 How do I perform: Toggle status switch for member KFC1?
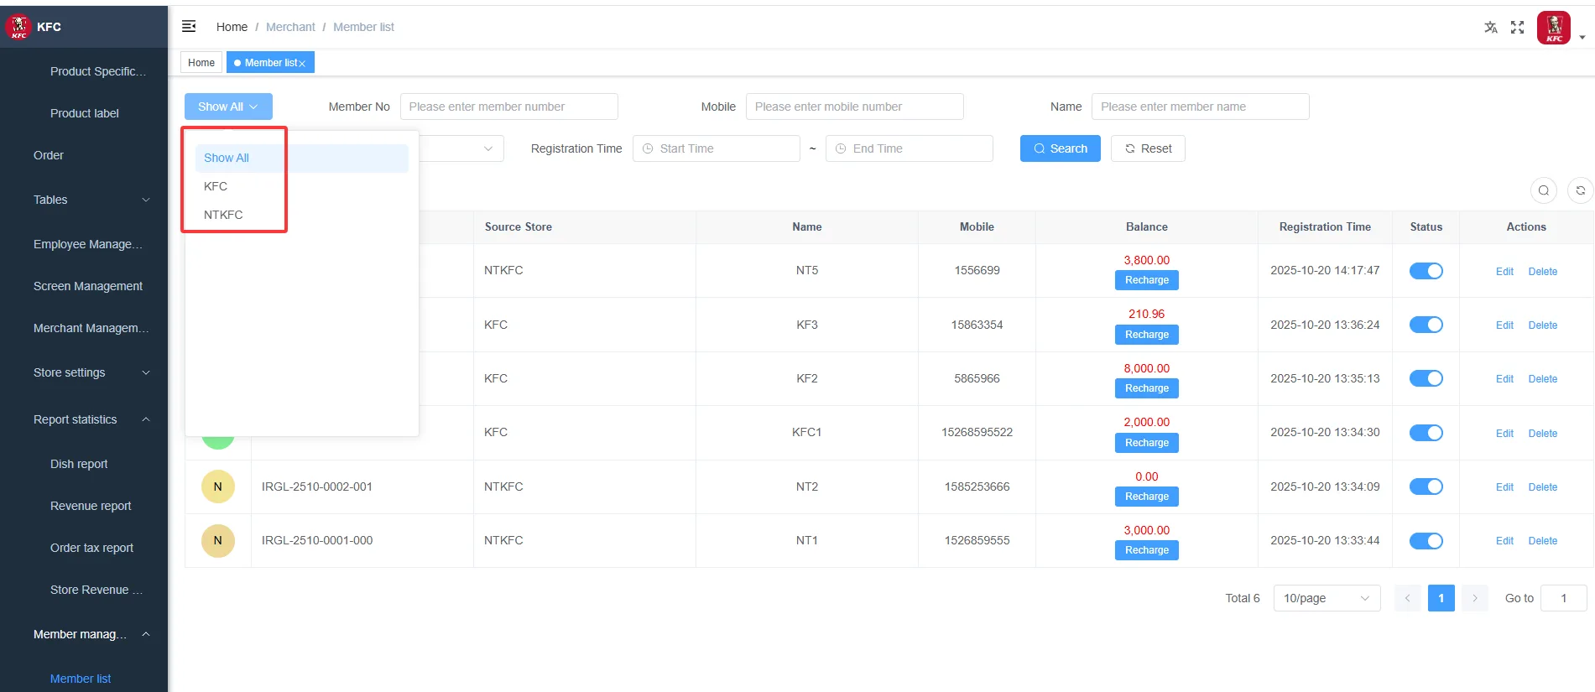(1426, 433)
